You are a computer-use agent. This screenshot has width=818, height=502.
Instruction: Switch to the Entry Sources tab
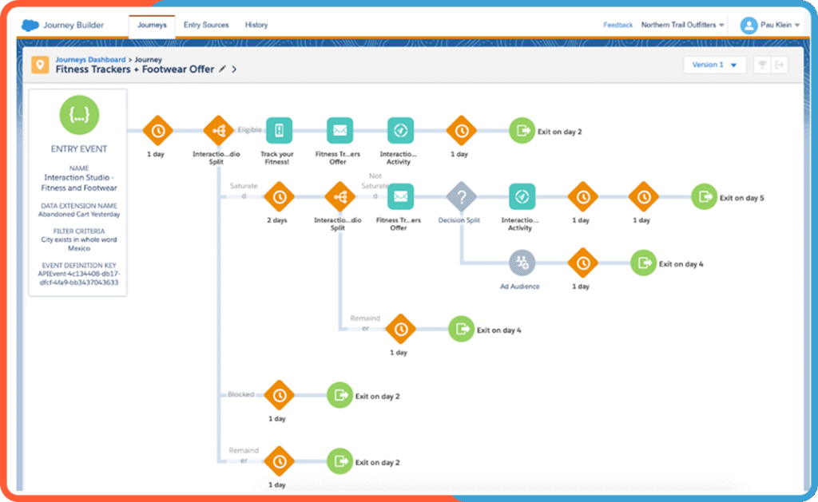(x=205, y=26)
